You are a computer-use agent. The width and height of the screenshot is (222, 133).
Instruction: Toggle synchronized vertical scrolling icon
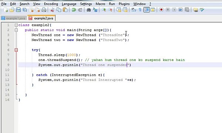[119, 10]
